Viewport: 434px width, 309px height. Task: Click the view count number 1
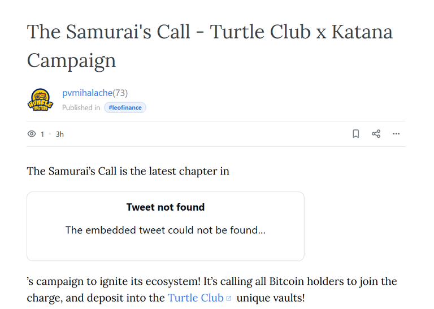pyautogui.click(x=42, y=134)
